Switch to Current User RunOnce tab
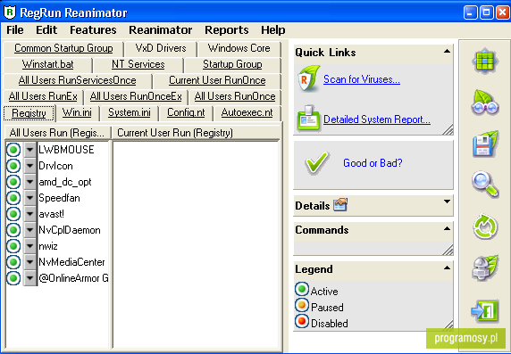The image size is (511, 354). (217, 80)
